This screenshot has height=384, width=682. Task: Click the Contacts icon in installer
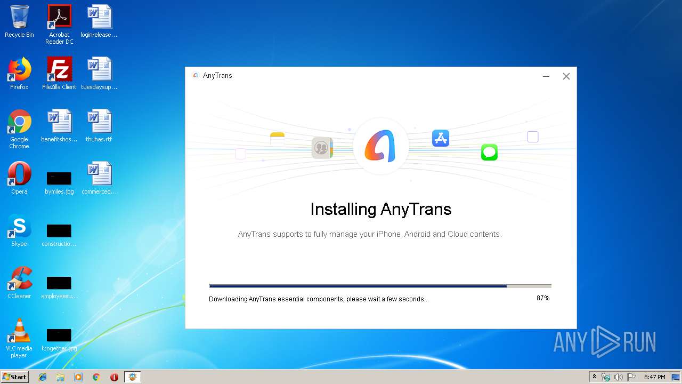(322, 148)
